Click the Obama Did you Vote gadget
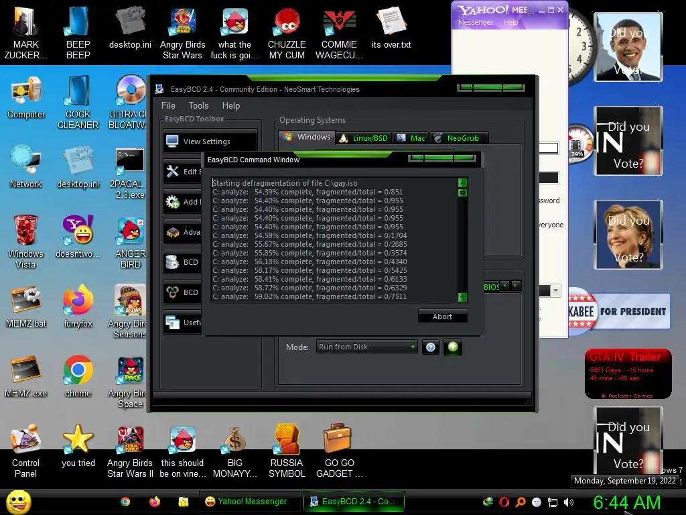This screenshot has width=686, height=515. [x=628, y=47]
